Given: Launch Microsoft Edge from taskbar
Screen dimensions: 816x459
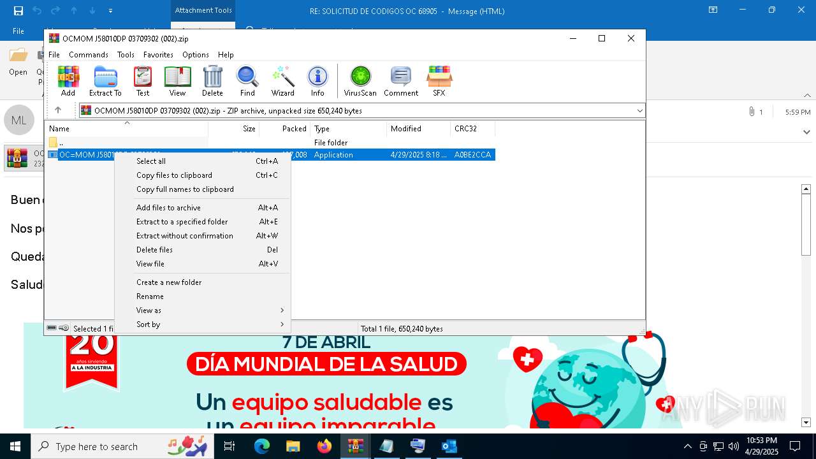Looking at the screenshot, I should [x=262, y=446].
